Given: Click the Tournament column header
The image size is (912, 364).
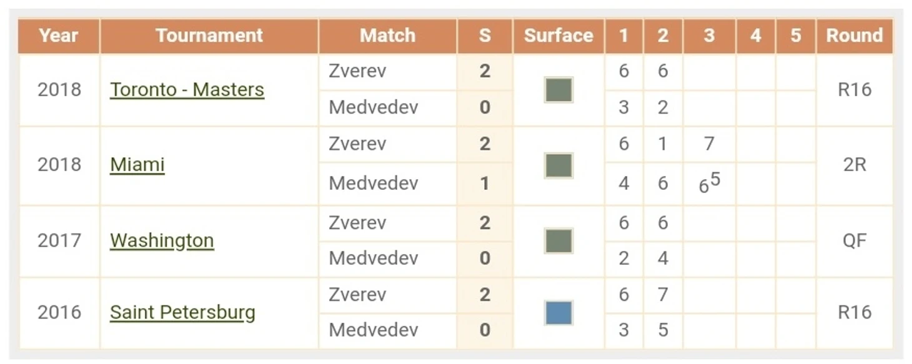Looking at the screenshot, I should 209,36.
